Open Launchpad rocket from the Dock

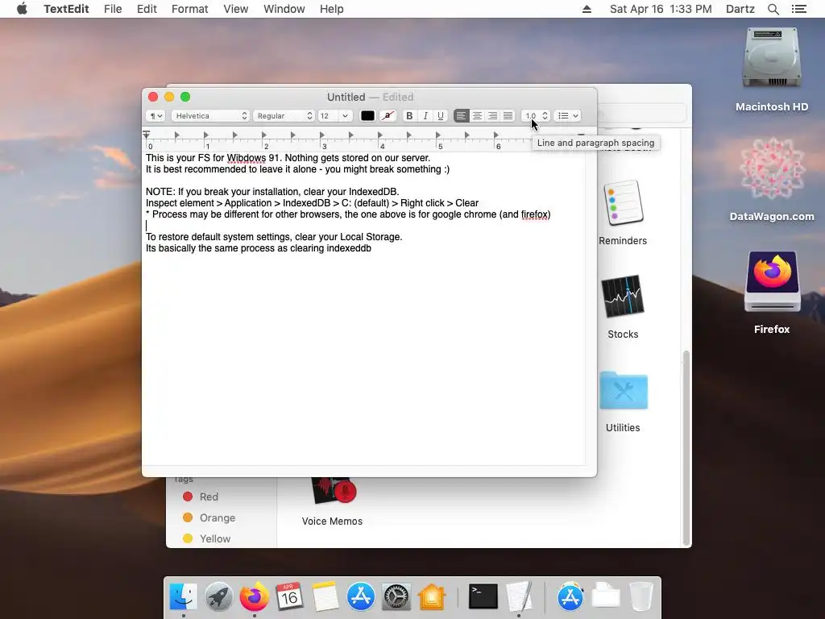pyautogui.click(x=219, y=597)
